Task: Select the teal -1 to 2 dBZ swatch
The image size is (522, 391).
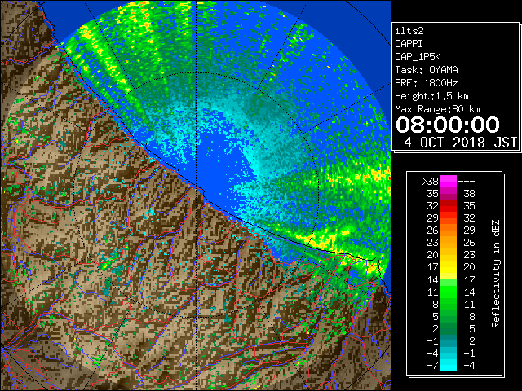Action: click(449, 340)
